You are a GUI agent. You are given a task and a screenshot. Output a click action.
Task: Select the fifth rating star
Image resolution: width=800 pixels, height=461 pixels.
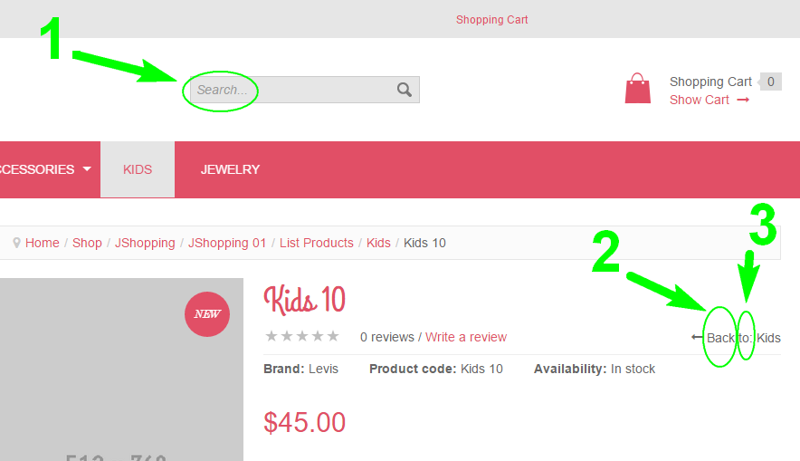[333, 337]
